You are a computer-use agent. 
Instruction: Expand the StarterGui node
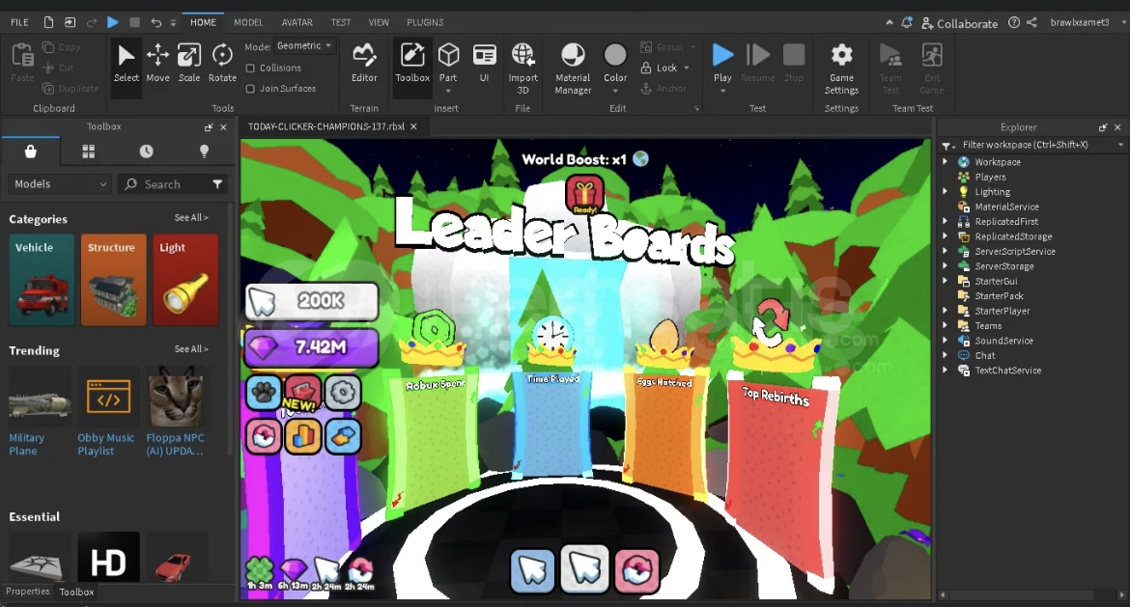pos(945,281)
